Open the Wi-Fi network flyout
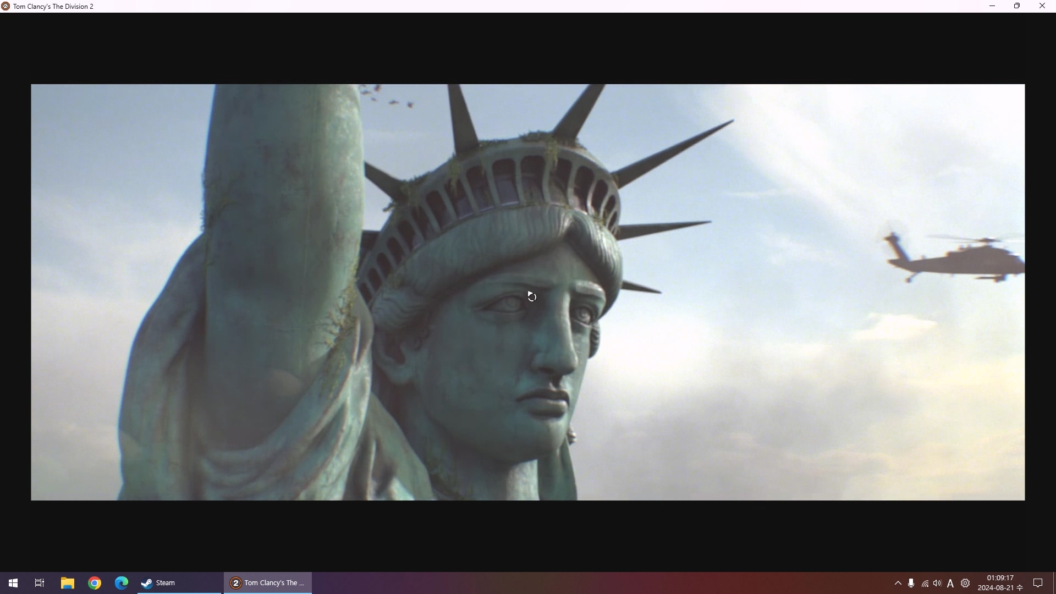 [925, 584]
